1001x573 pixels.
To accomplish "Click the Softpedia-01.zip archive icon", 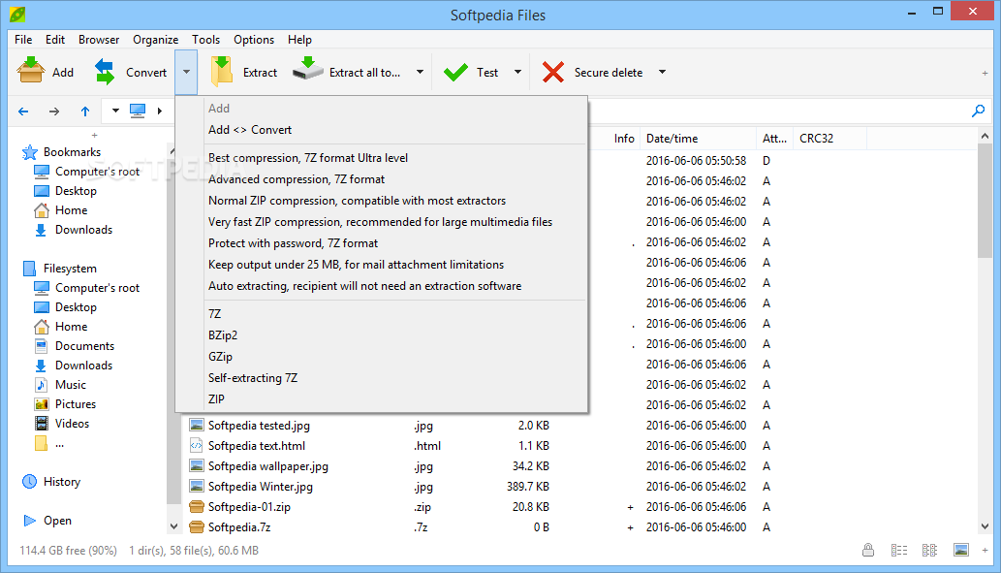I will pos(197,507).
